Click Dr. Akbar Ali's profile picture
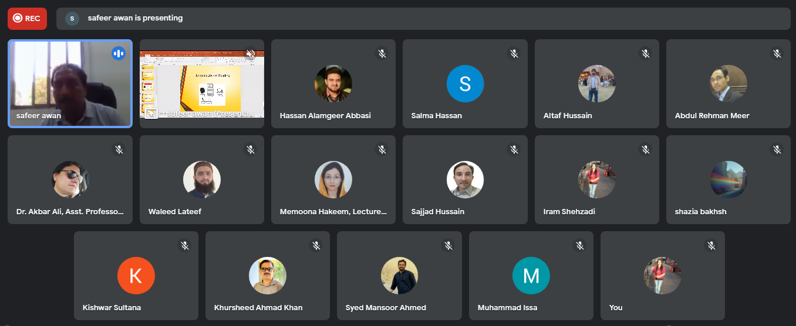 [x=70, y=180]
